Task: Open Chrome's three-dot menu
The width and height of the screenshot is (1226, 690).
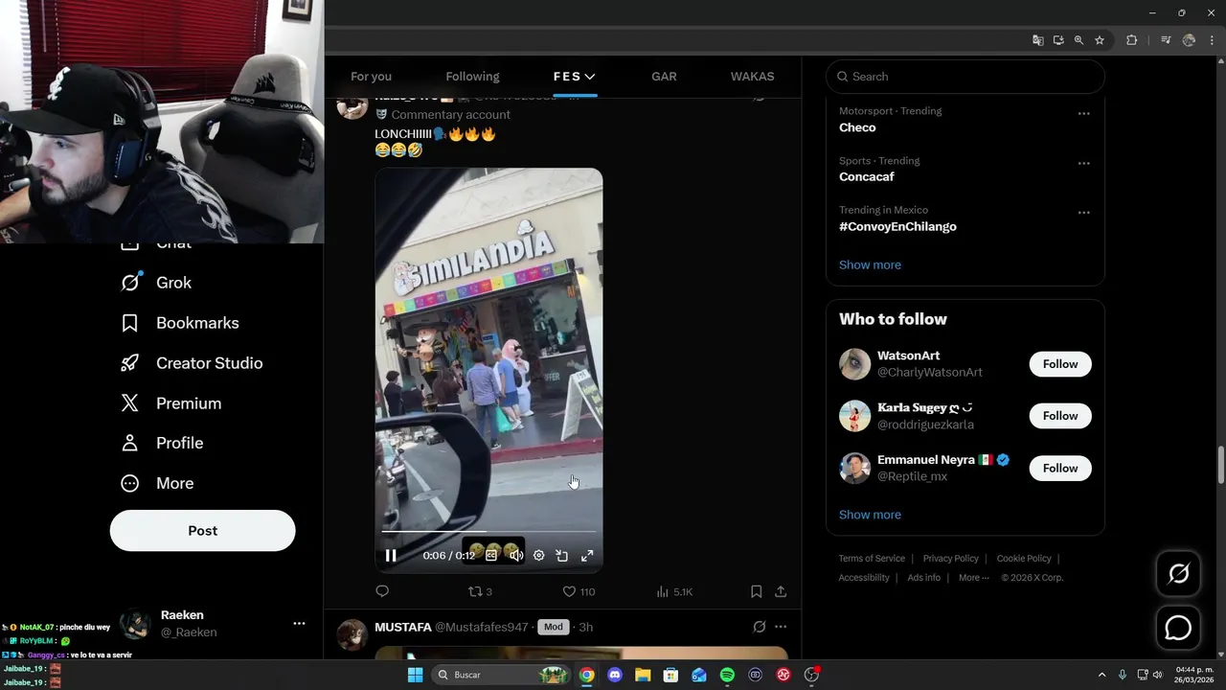Action: (x=1212, y=40)
